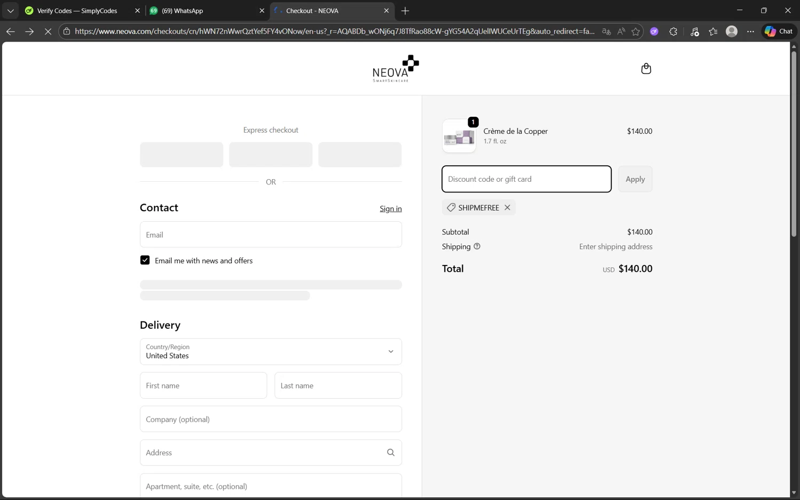Open browser Settings and more menu
800x500 pixels.
tap(750, 31)
